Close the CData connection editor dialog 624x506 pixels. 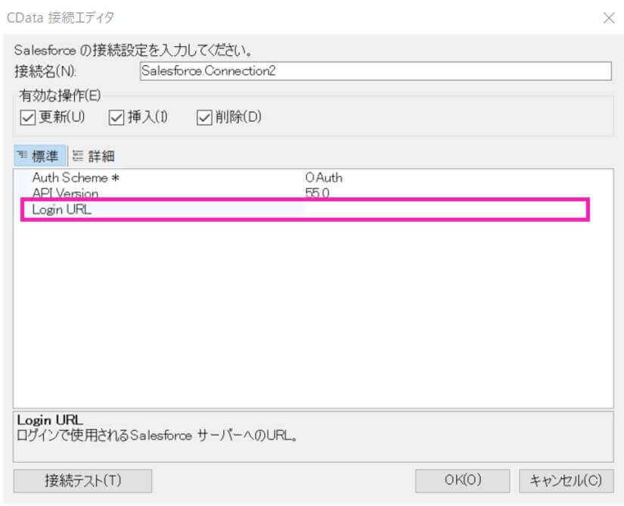pos(609,18)
